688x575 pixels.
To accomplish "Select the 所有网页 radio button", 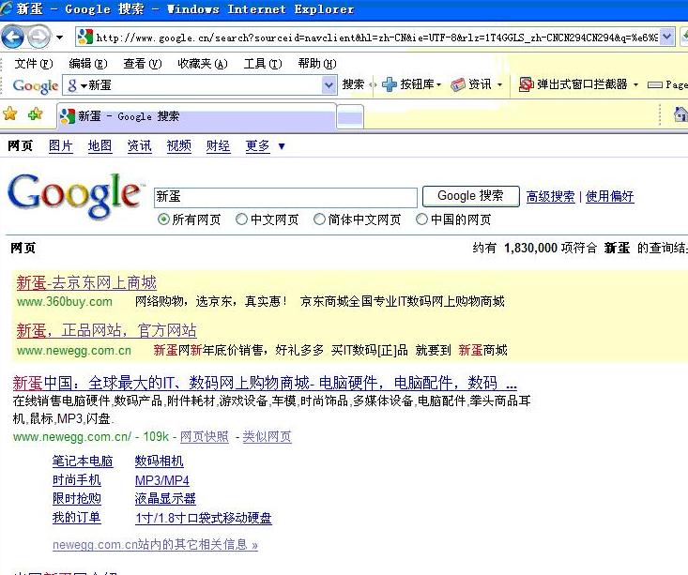I will click(x=164, y=219).
